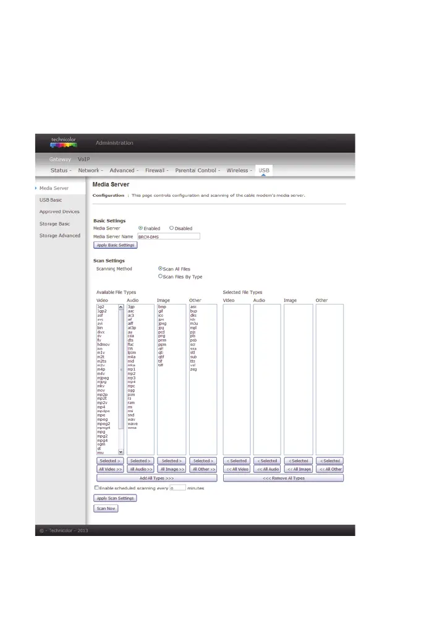This screenshot has width=424, height=635.
Task: Click the Video list vertical scrollbar thumb
Action: click(x=121, y=369)
